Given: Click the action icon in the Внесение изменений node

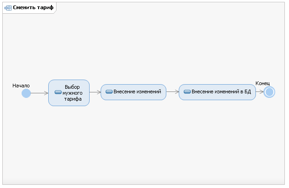Looking at the screenshot, I should click(x=109, y=91).
